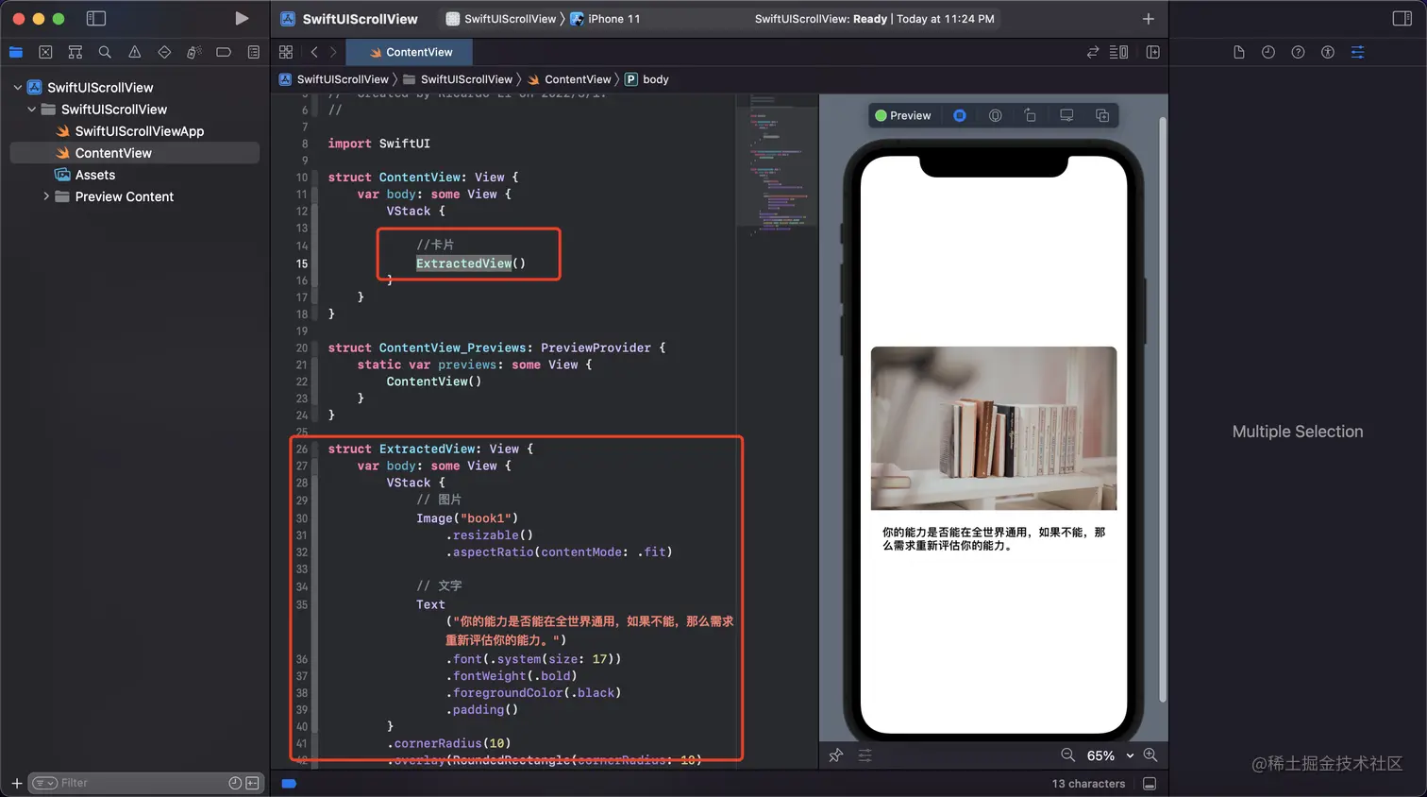The height and width of the screenshot is (797, 1427).
Task: Open the Source Control navigator
Action: (x=45, y=52)
